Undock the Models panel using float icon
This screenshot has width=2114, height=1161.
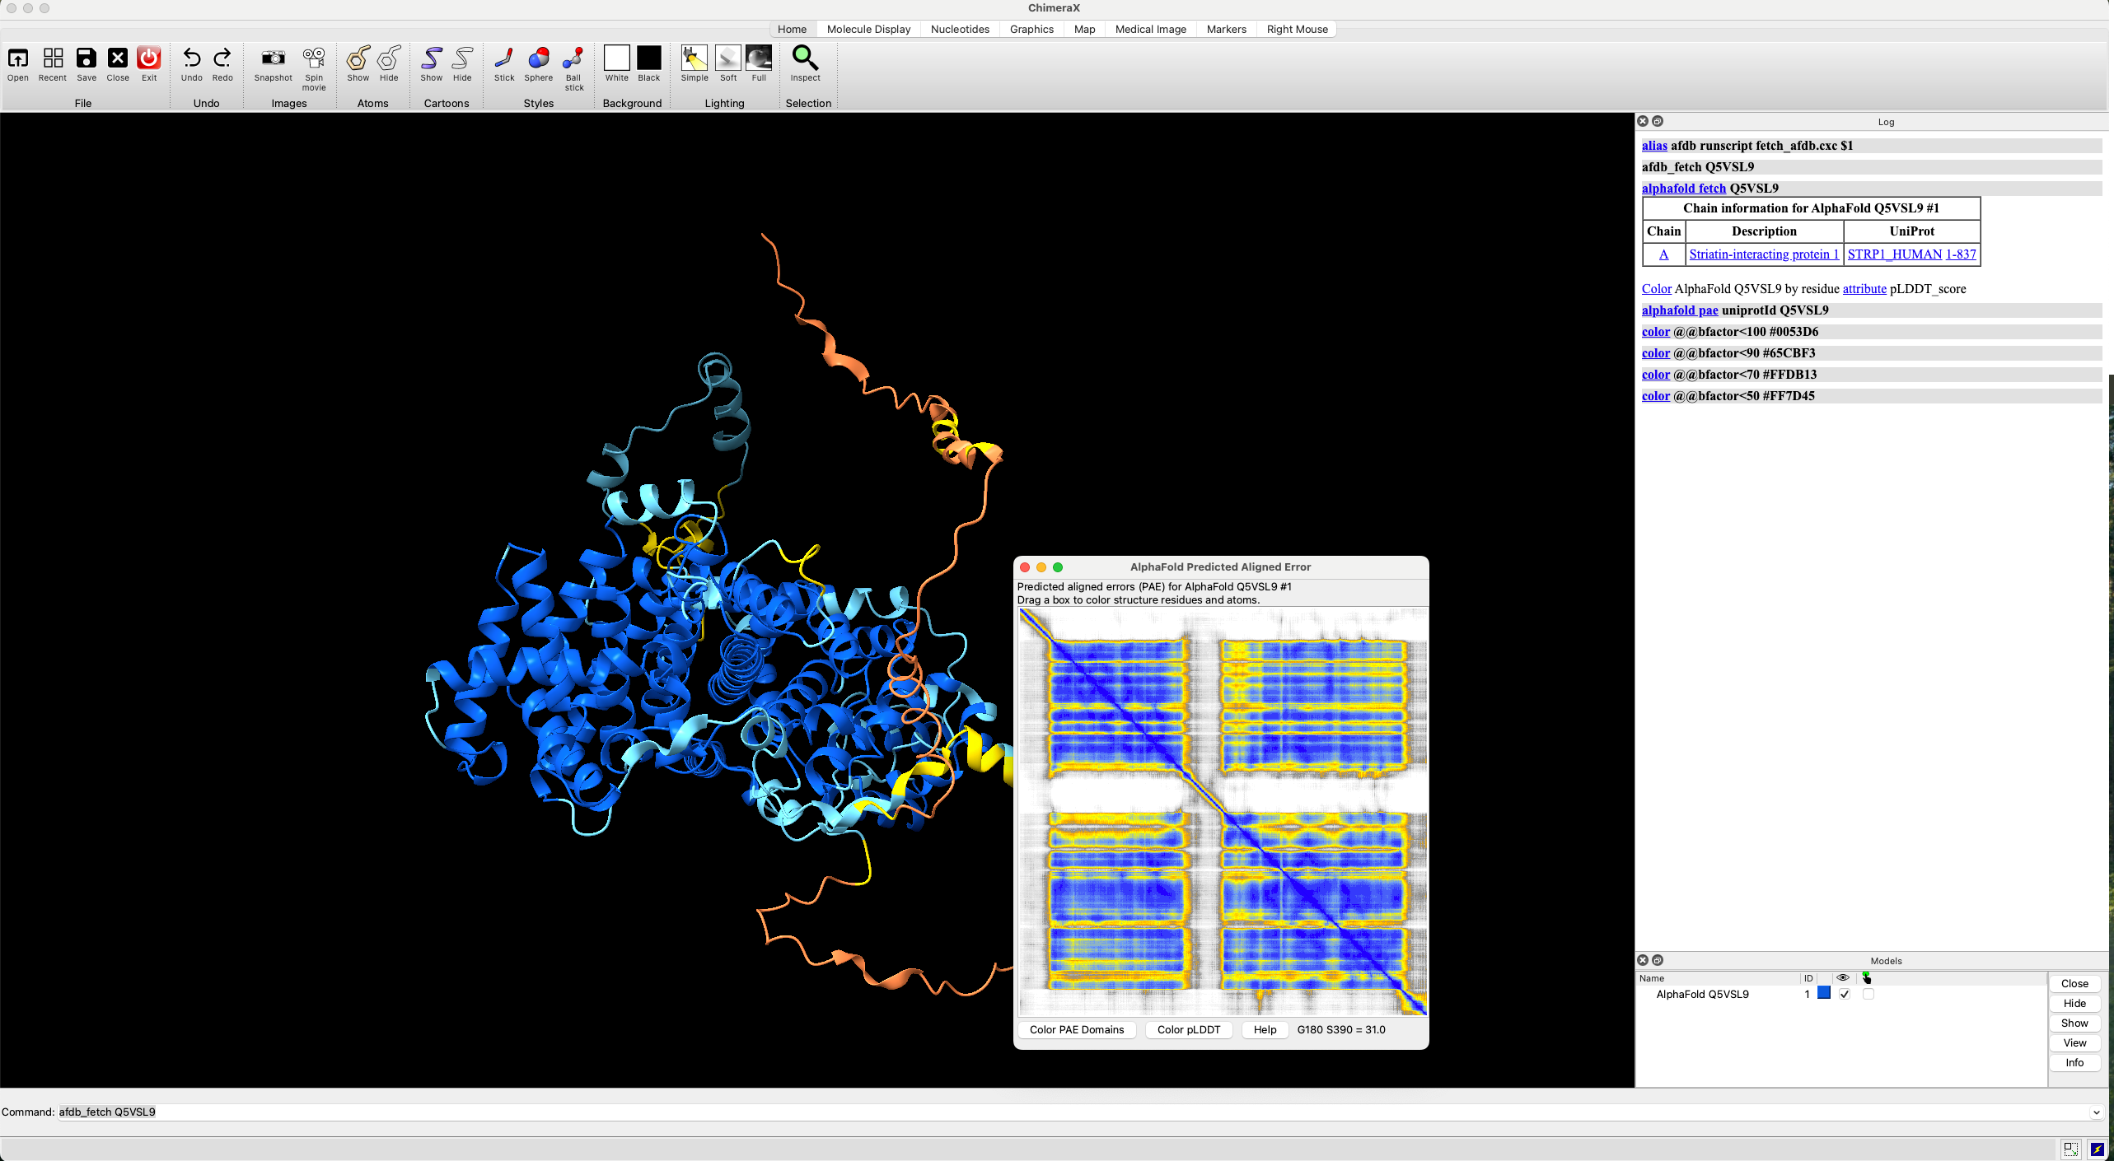pos(1658,960)
